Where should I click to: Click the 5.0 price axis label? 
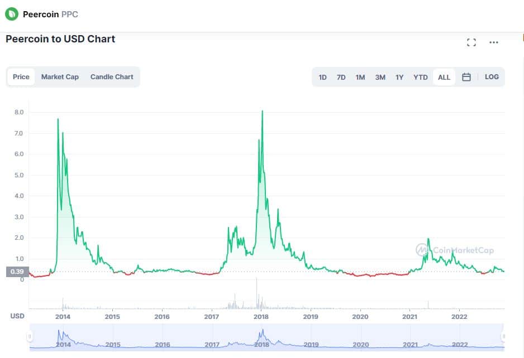(x=19, y=175)
